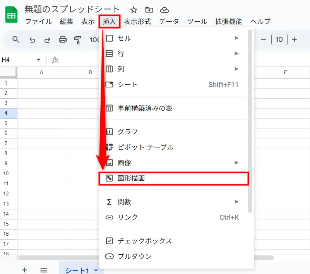Click the move to folder icon
The image size is (310, 274).
[x=149, y=10]
